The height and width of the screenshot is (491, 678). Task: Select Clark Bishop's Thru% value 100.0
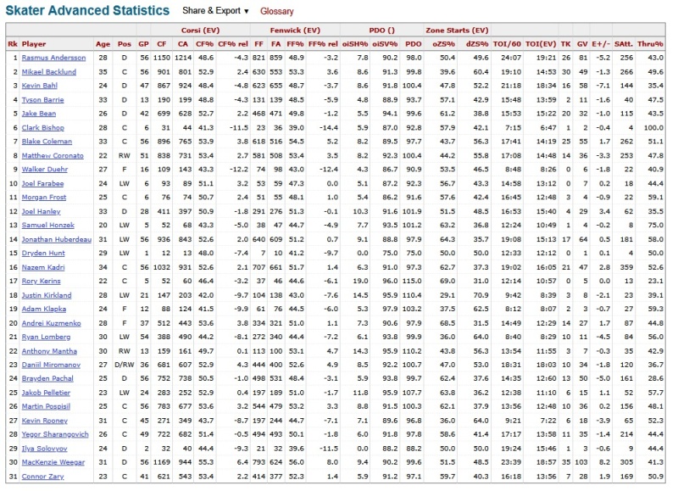click(x=653, y=127)
